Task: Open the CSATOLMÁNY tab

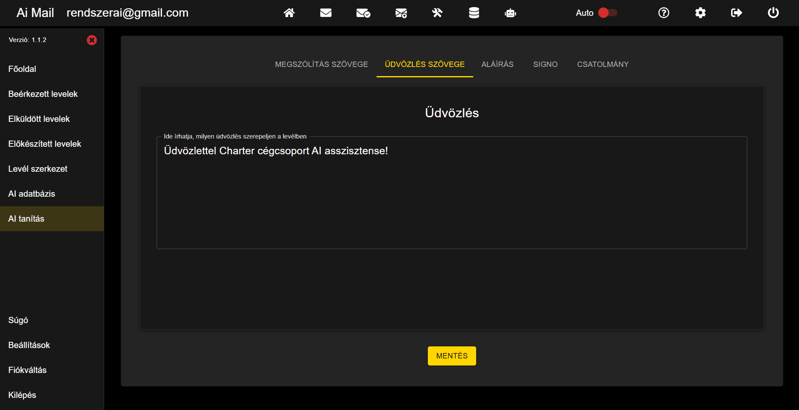Action: (602, 64)
